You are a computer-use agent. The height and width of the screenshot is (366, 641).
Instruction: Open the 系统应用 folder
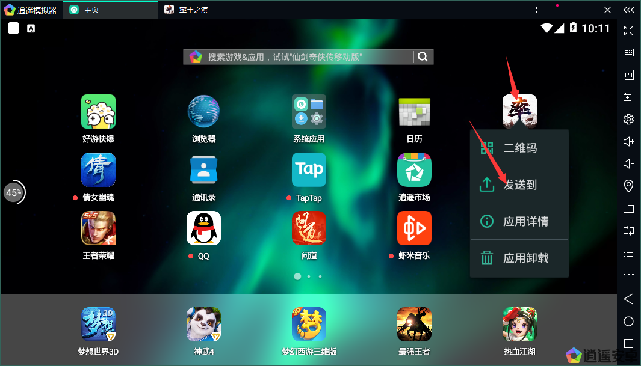point(309,112)
